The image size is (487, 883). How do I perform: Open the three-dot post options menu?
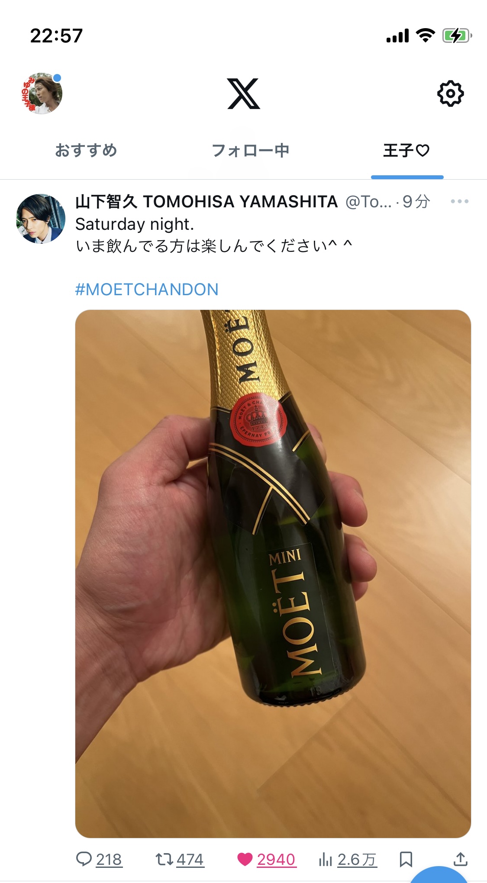459,201
